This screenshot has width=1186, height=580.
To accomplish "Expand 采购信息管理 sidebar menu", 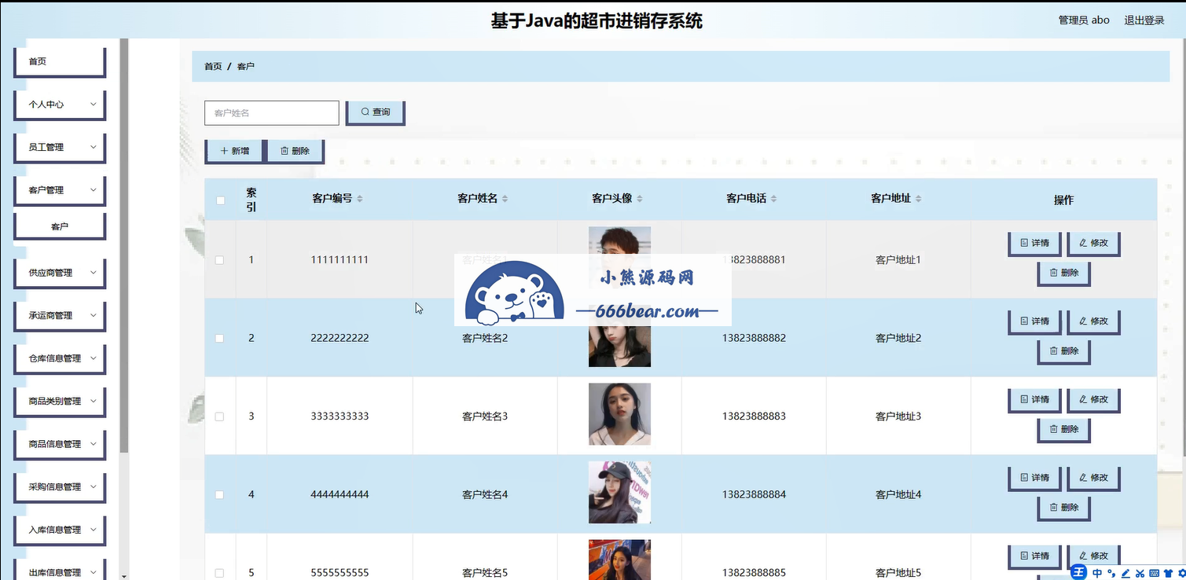I will click(60, 487).
